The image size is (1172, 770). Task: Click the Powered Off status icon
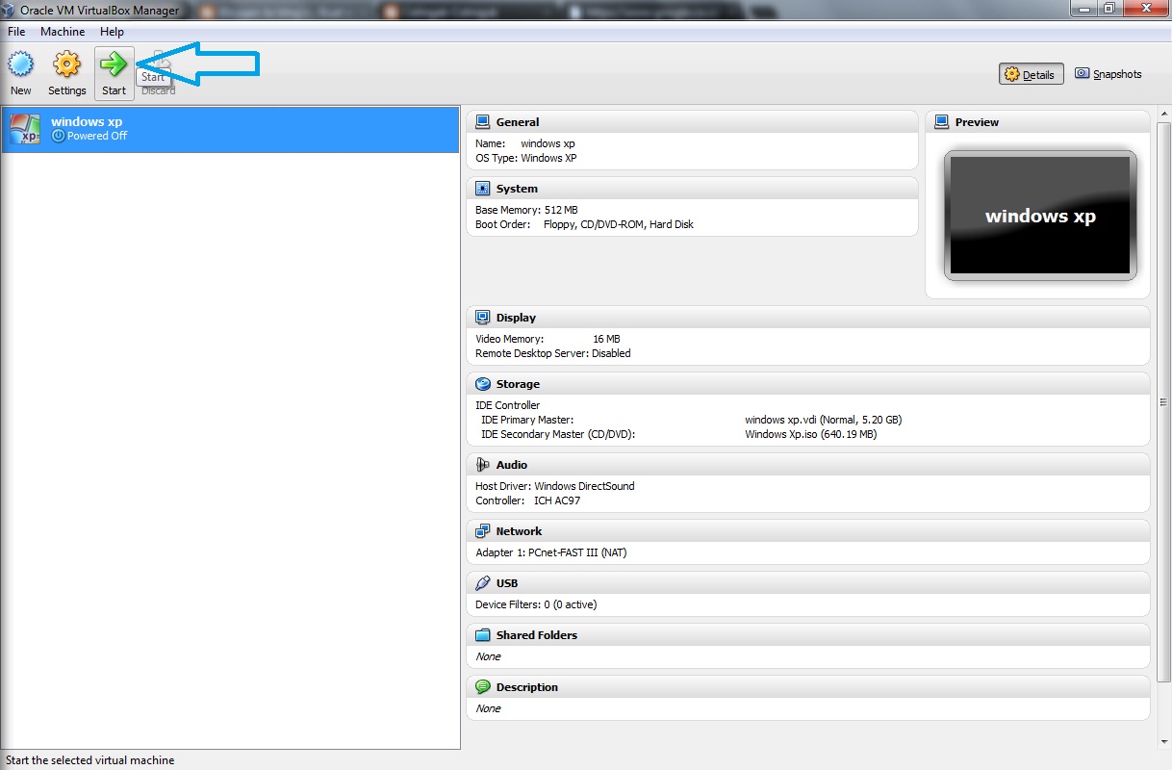pyautogui.click(x=59, y=137)
